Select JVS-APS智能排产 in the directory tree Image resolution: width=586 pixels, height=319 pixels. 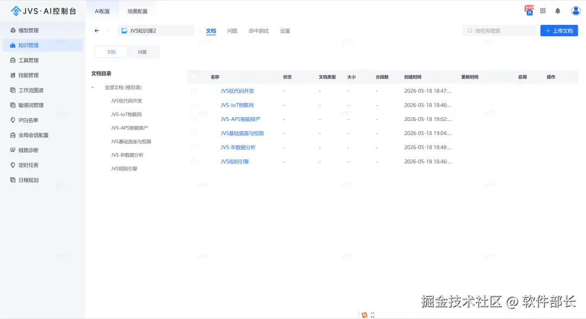pyautogui.click(x=129, y=127)
